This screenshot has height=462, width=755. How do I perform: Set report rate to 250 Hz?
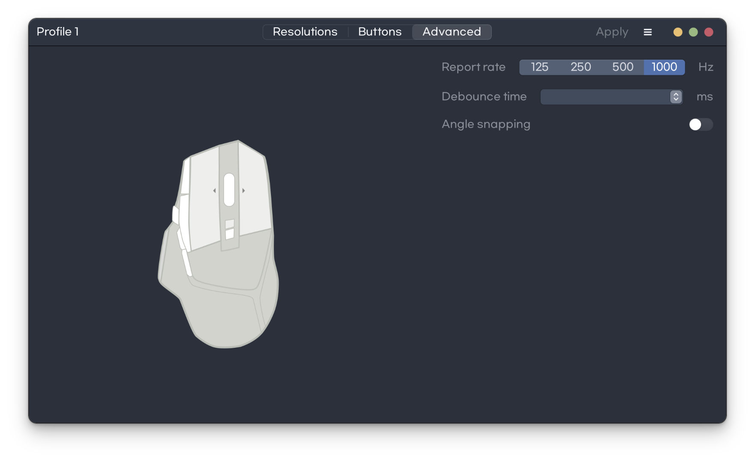coord(580,67)
